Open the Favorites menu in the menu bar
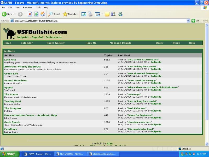Screen dimensions: 209x157 coord(28,8)
